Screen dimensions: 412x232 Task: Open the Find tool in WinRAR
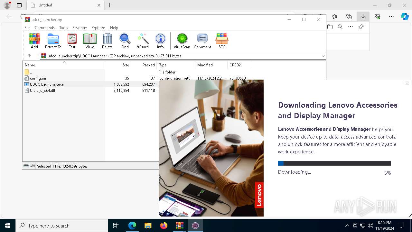[125, 41]
